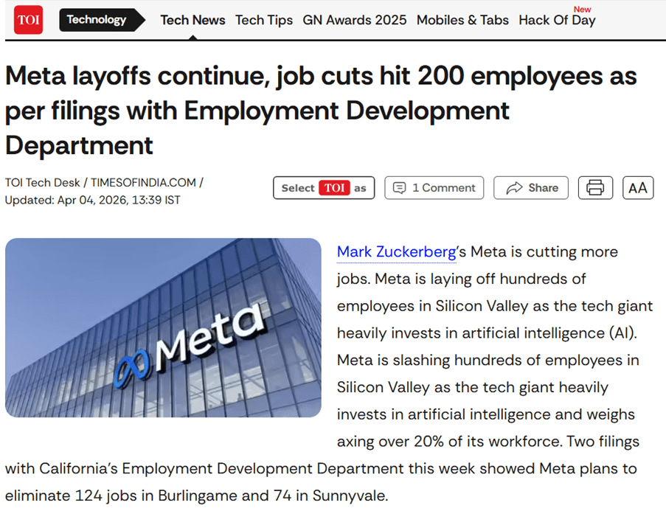Click the TOI Tech Desk author link
666x511 pixels.
(x=42, y=183)
